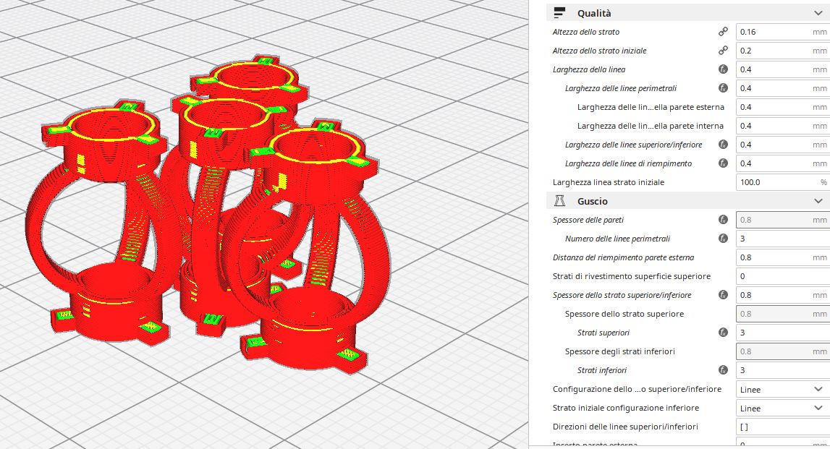830x449 pixels.
Task: Click the Numero delle linee perimetrali label
Action: tap(618, 239)
